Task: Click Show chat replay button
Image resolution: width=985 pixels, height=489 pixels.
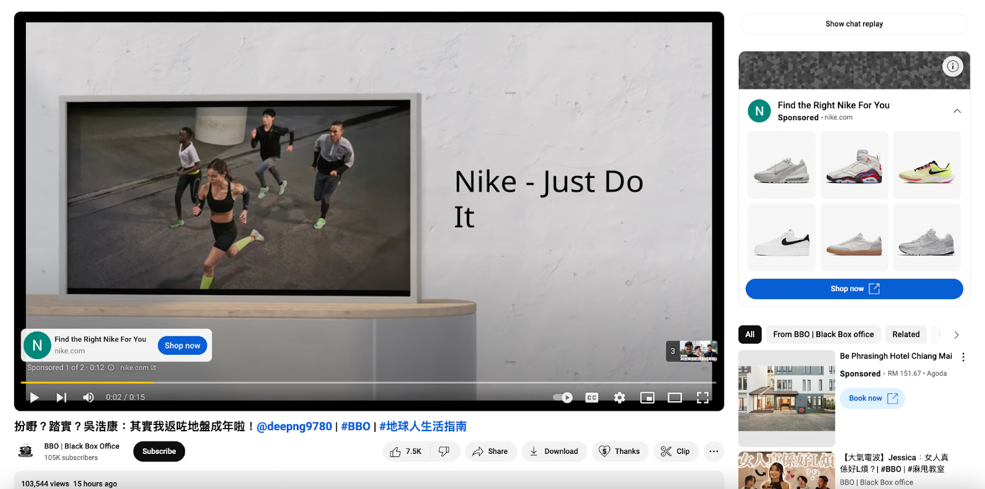Action: 854,24
